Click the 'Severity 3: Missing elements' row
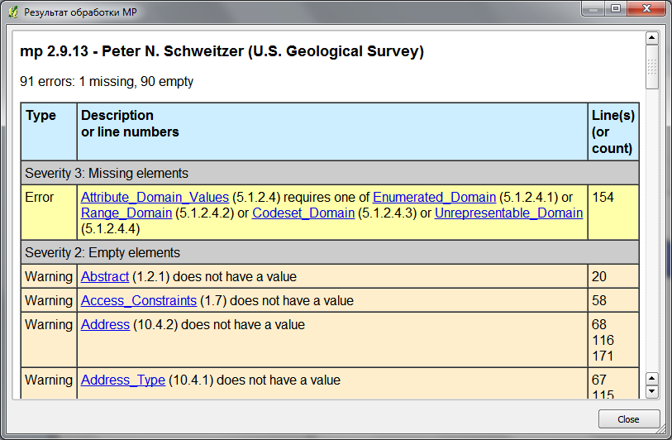Image resolution: width=672 pixels, height=440 pixels. [x=330, y=173]
